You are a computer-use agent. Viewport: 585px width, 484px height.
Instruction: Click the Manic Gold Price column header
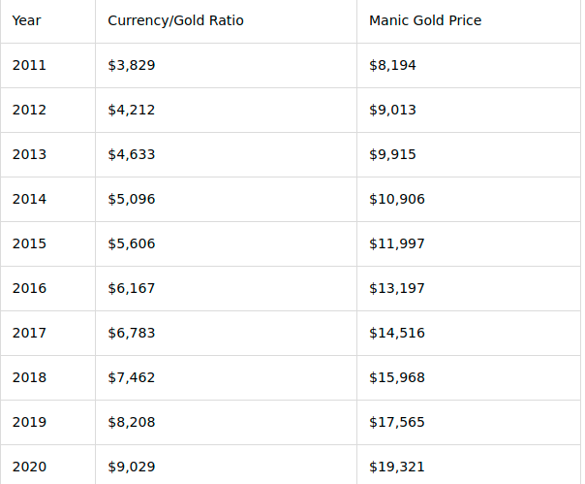(x=469, y=21)
